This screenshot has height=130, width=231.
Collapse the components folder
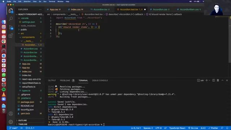click(20, 37)
